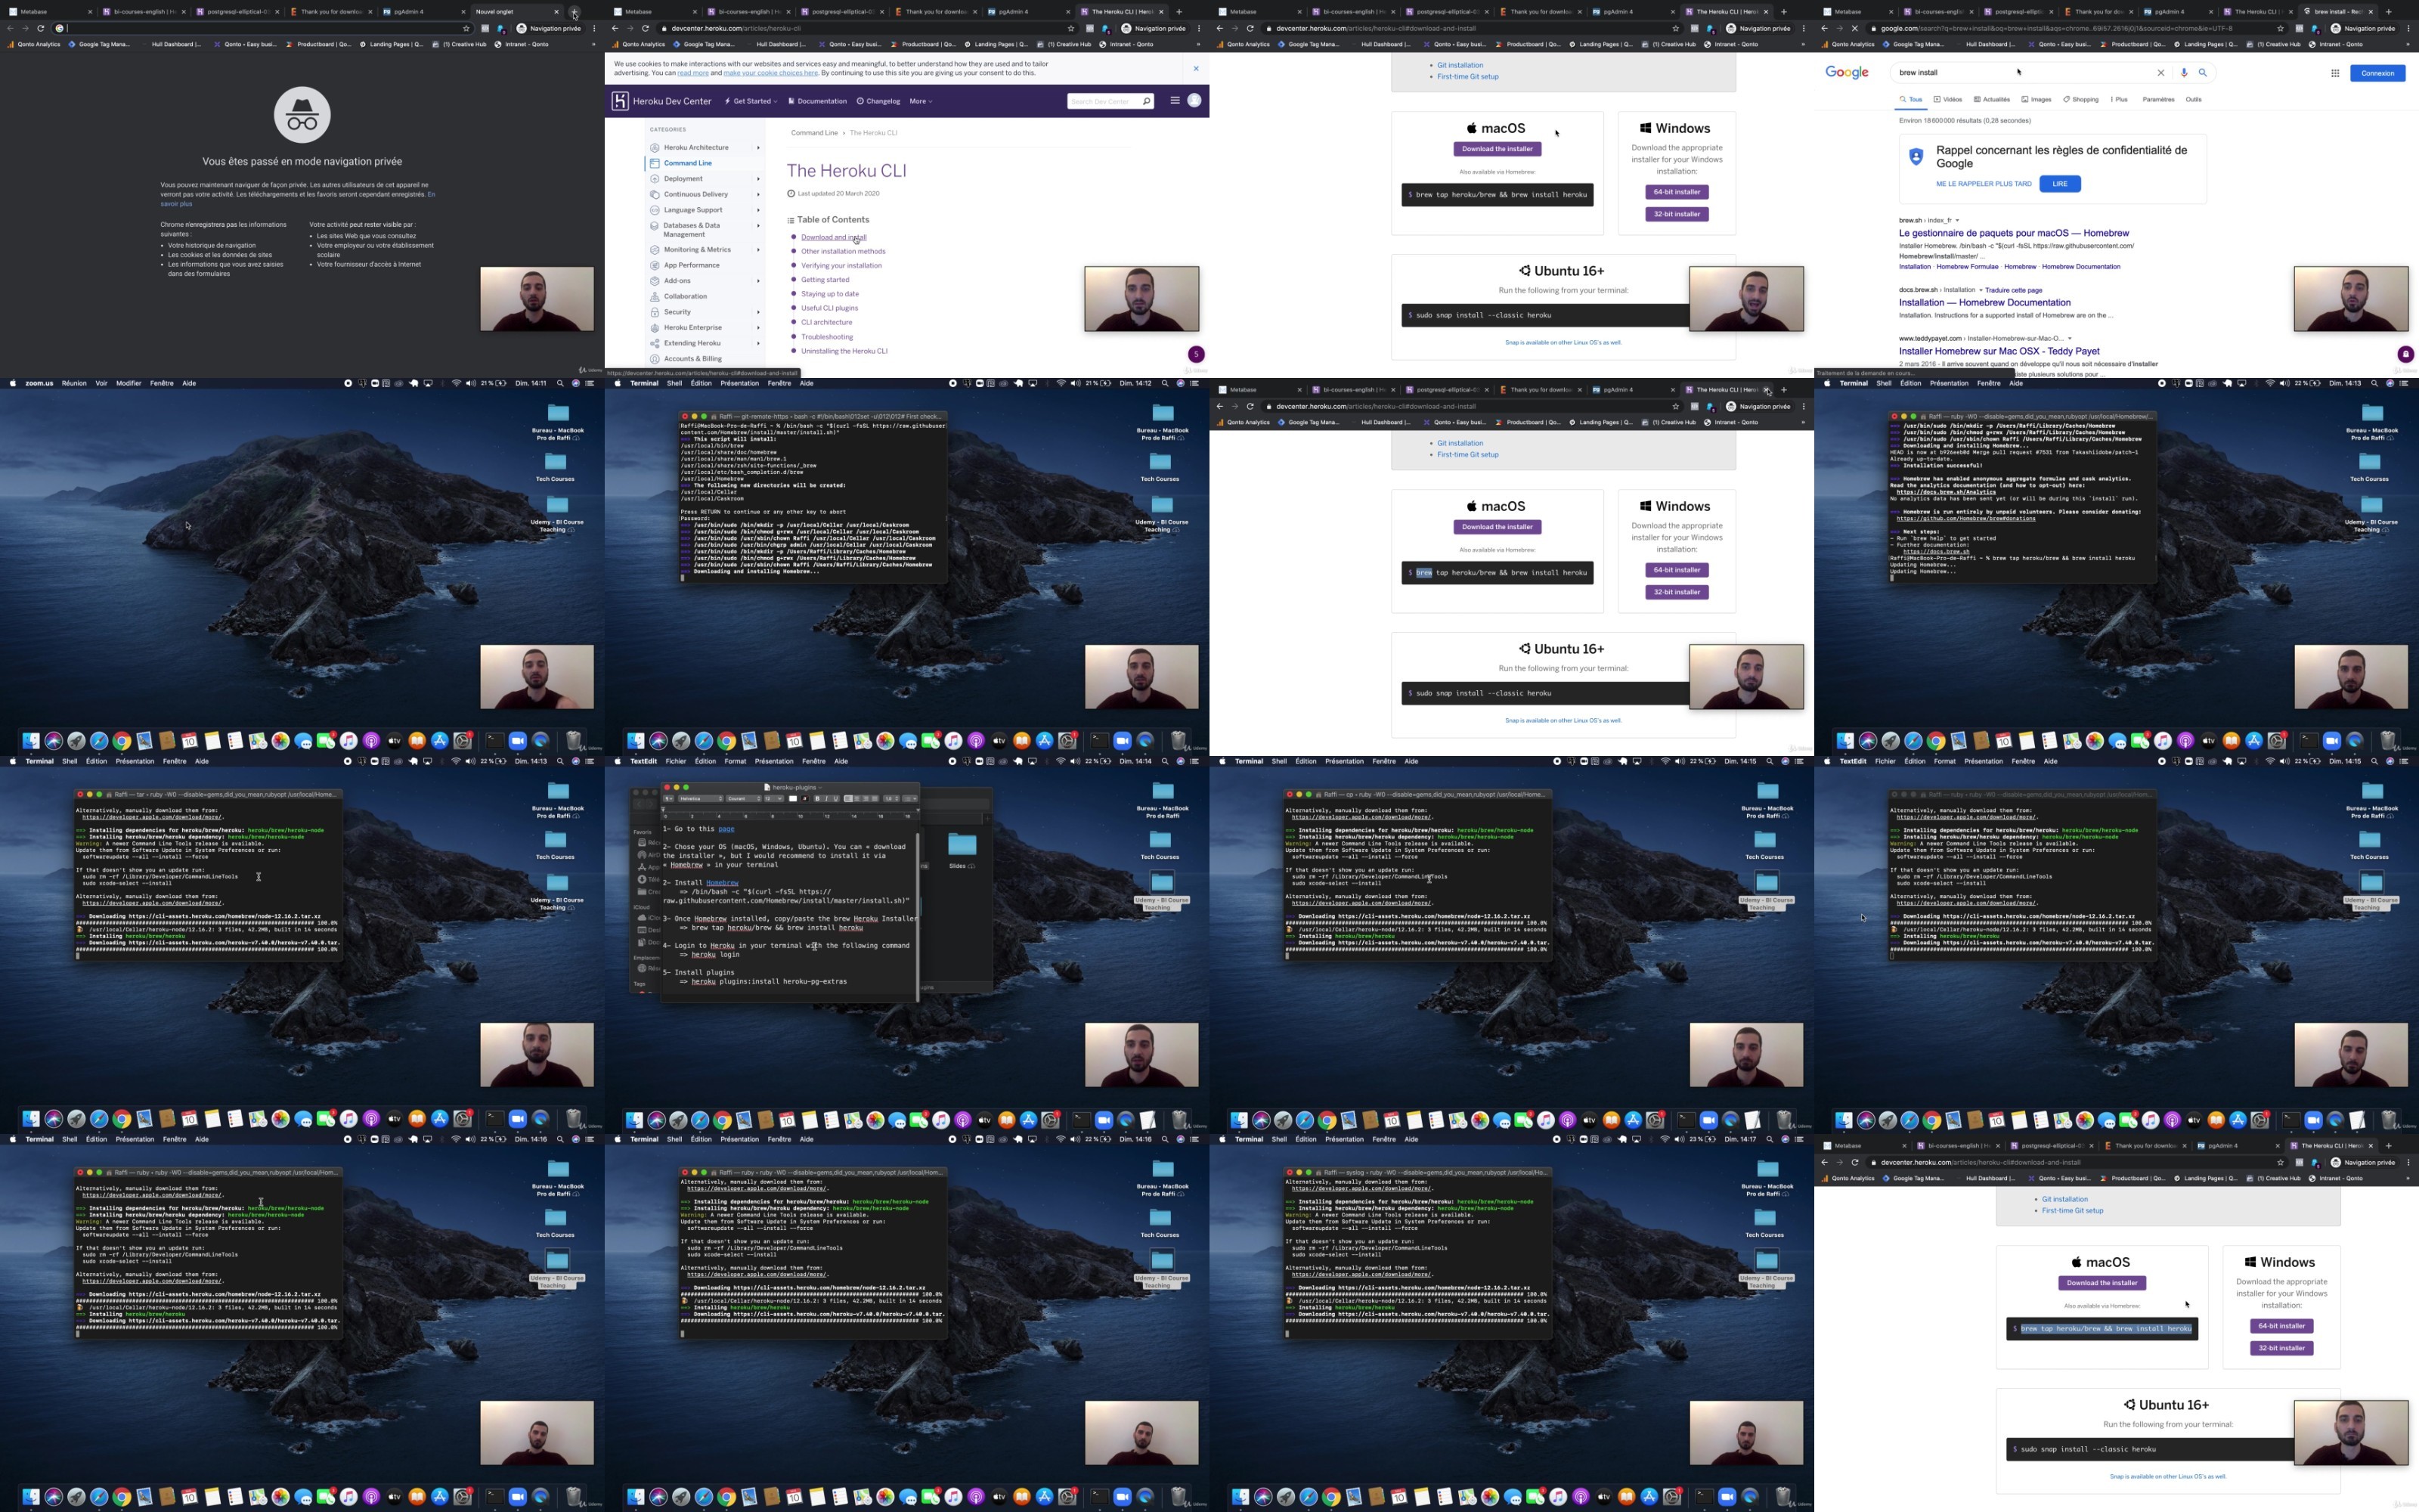This screenshot has width=2419, height=1512.
Task: Click the Heroku Dev Center user avatar
Action: 1194,100
